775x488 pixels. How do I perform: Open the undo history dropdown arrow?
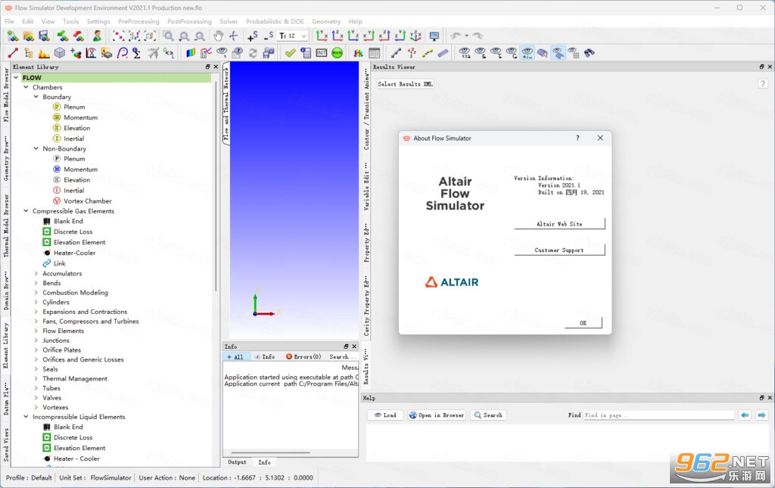tap(466, 36)
